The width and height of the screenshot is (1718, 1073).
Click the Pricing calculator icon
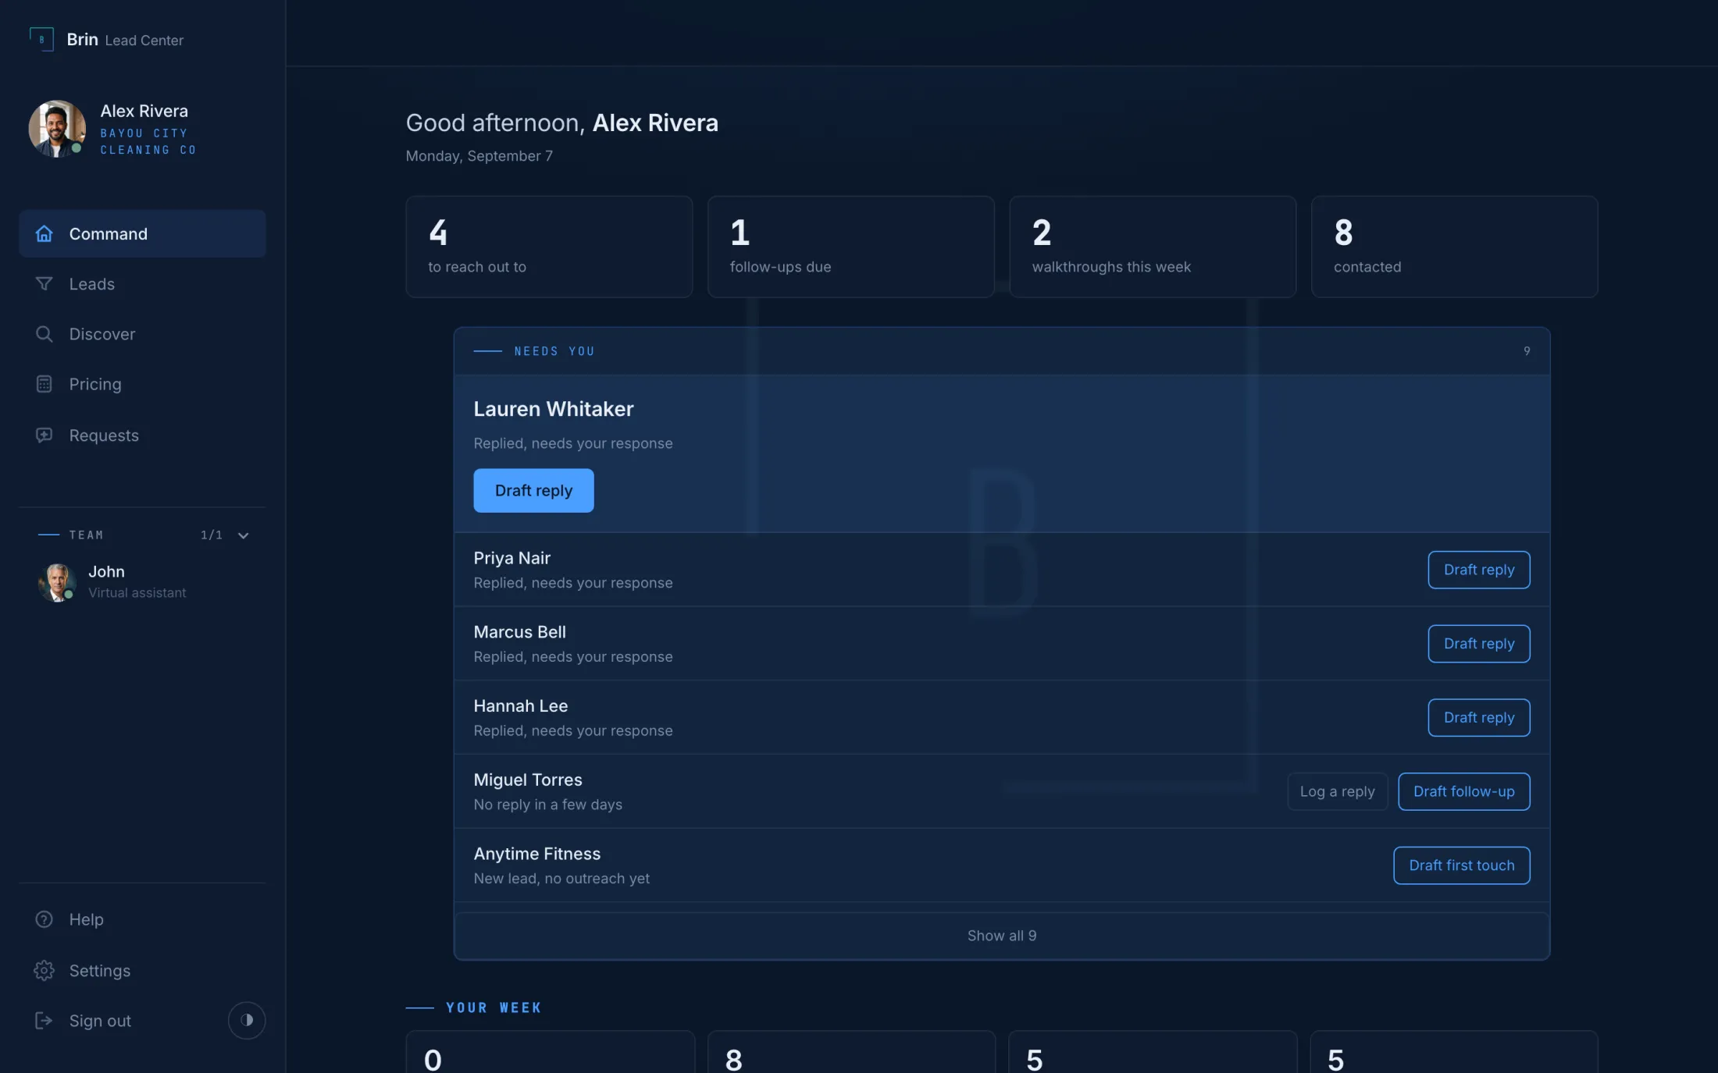pyautogui.click(x=45, y=384)
